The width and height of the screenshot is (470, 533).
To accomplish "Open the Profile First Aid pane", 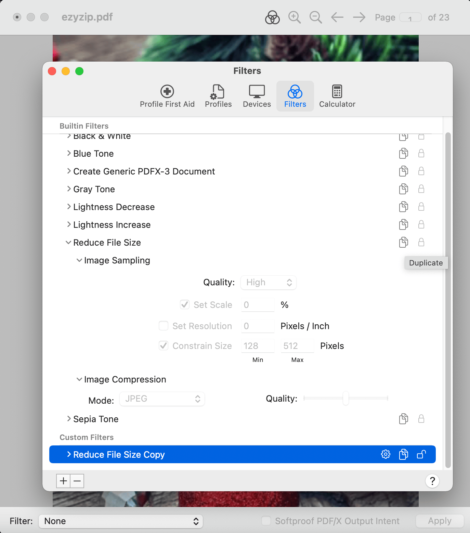I will [167, 96].
